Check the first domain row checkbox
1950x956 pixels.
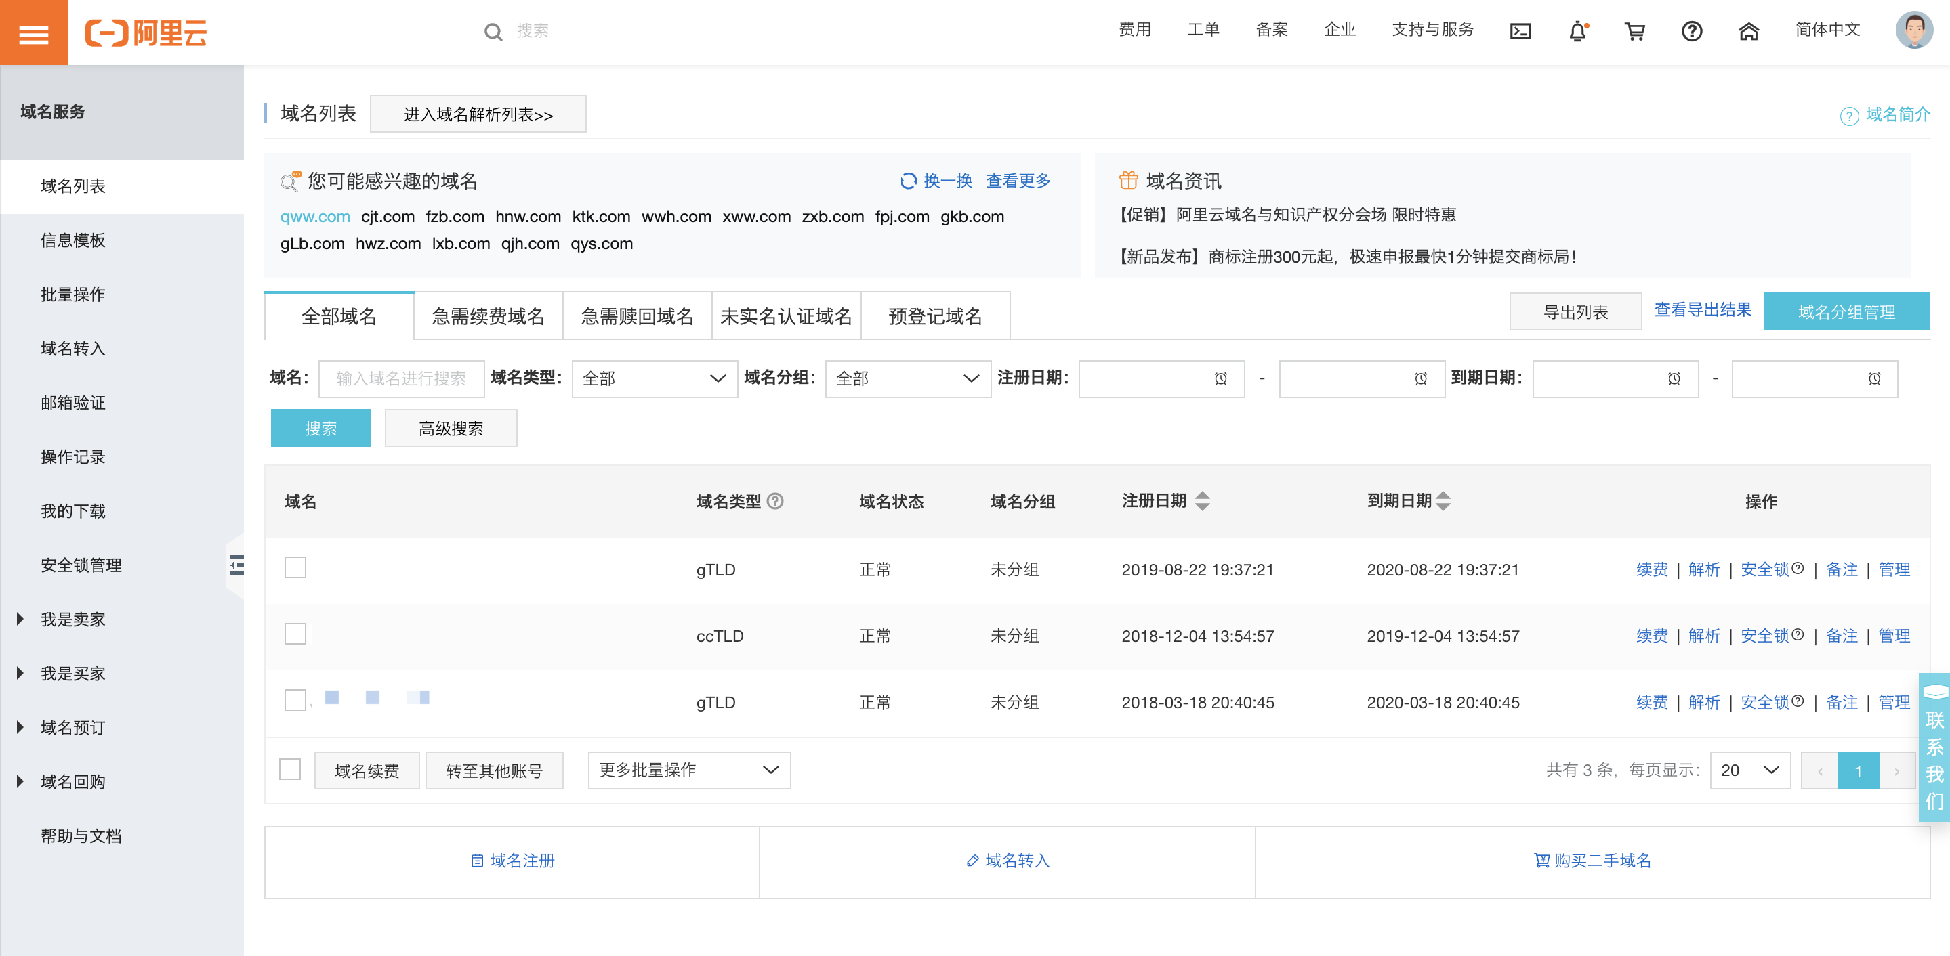[x=295, y=568]
